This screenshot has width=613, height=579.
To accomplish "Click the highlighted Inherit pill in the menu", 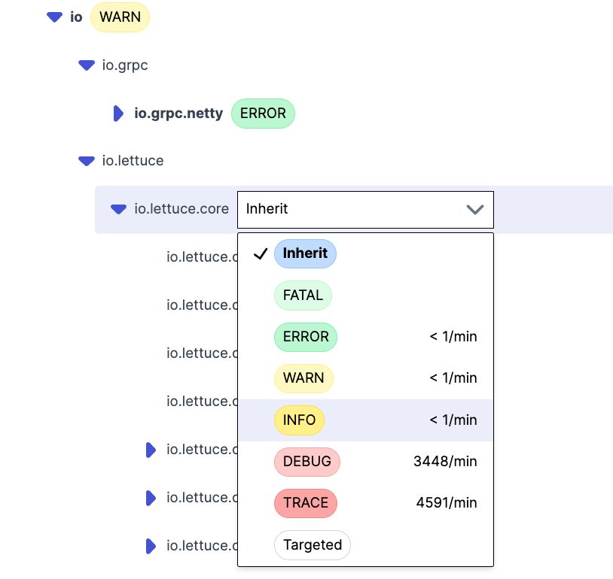I will [x=305, y=253].
